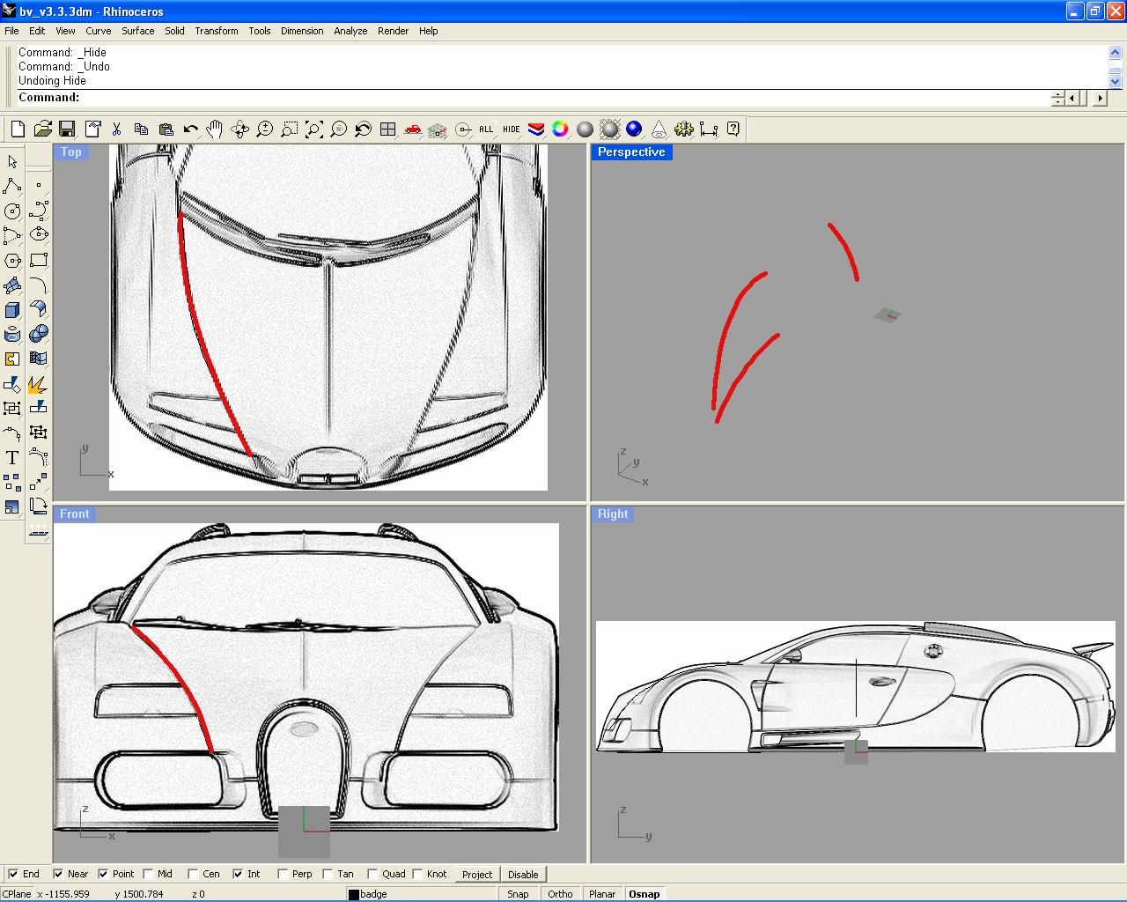Toggle Planar in the status bar

[602, 894]
